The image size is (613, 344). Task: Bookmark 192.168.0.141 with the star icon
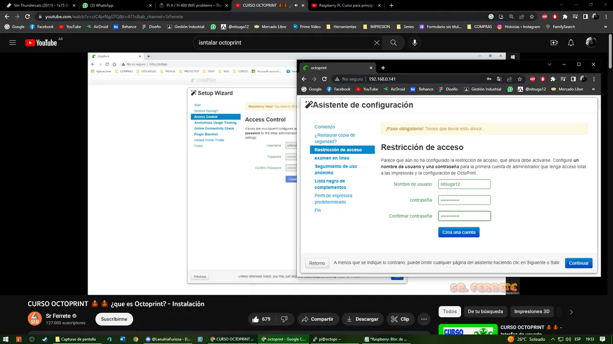coord(519,79)
